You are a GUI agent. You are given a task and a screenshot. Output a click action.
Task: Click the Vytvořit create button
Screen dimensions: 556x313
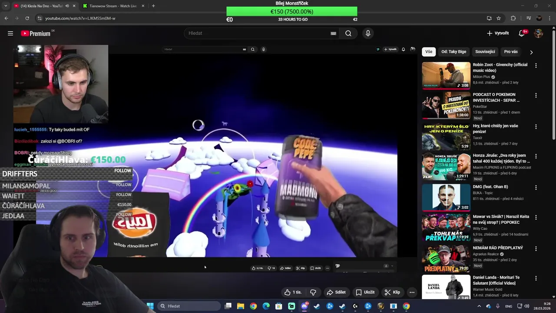498,33
